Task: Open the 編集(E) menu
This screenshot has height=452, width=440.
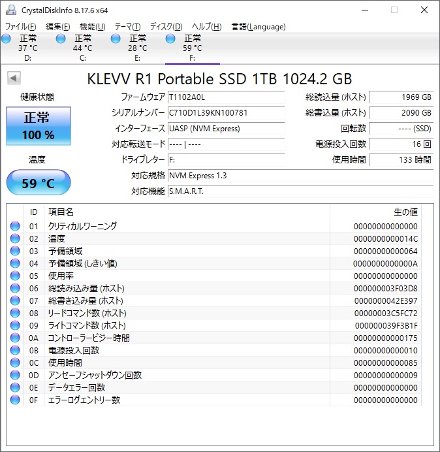Action: [58, 27]
